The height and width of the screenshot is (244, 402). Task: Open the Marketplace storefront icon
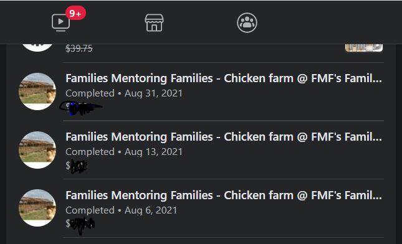154,23
